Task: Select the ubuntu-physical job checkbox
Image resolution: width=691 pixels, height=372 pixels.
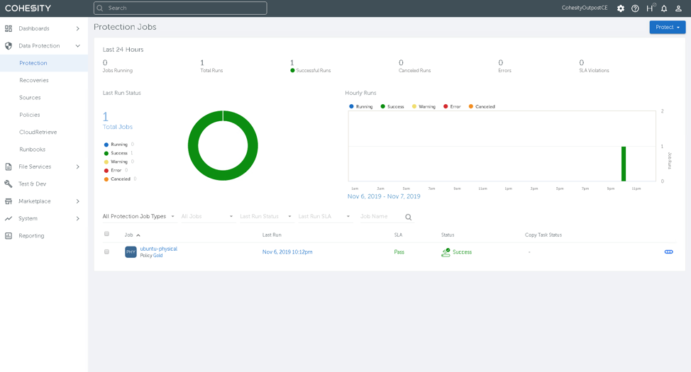Action: (106, 252)
